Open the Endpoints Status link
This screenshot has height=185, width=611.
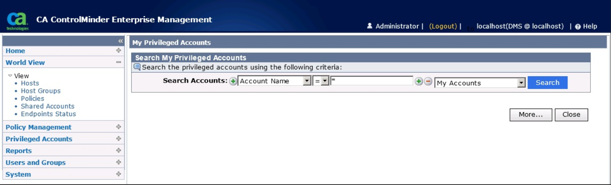(49, 114)
